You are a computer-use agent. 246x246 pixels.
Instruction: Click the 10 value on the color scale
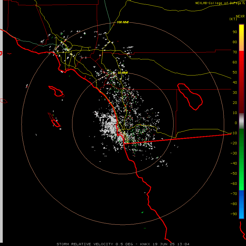point(235,113)
